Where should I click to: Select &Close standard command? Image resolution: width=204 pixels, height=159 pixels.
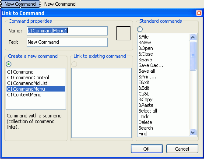pyautogui.click(x=163, y=54)
